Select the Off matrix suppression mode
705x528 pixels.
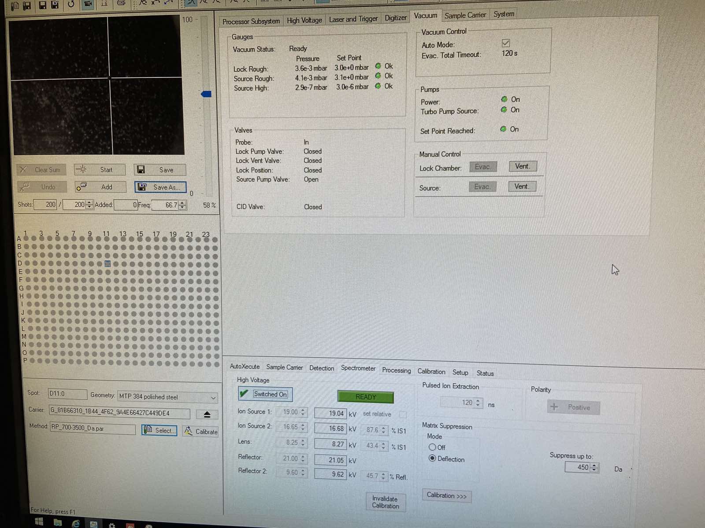pos(432,447)
